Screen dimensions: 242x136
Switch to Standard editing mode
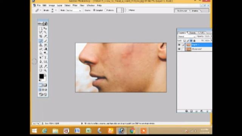[40, 85]
